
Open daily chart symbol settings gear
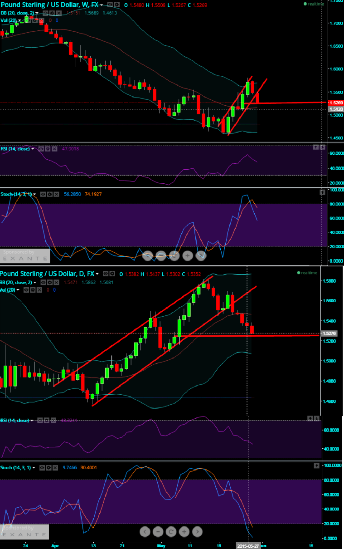pos(111,274)
